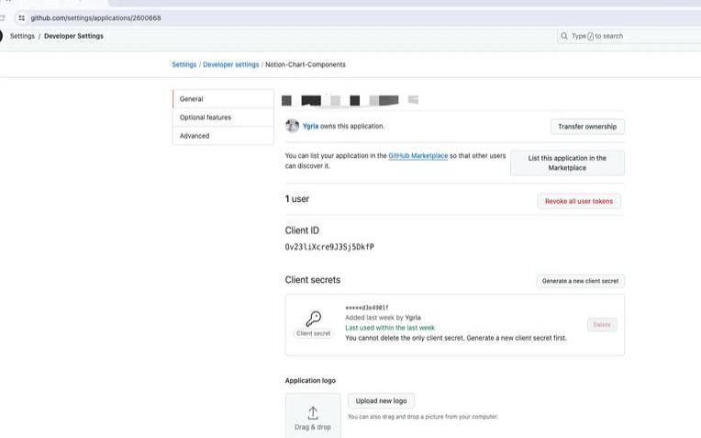Click the magnifier icon in the search box
The width and height of the screenshot is (701, 438).
pyautogui.click(x=563, y=36)
